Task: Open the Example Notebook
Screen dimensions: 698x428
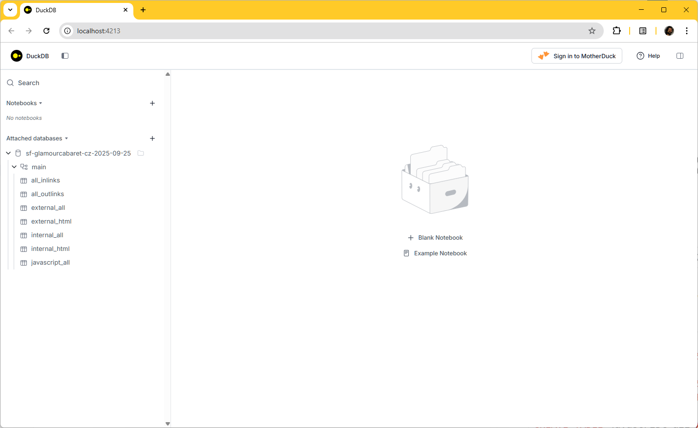Action: pos(435,253)
